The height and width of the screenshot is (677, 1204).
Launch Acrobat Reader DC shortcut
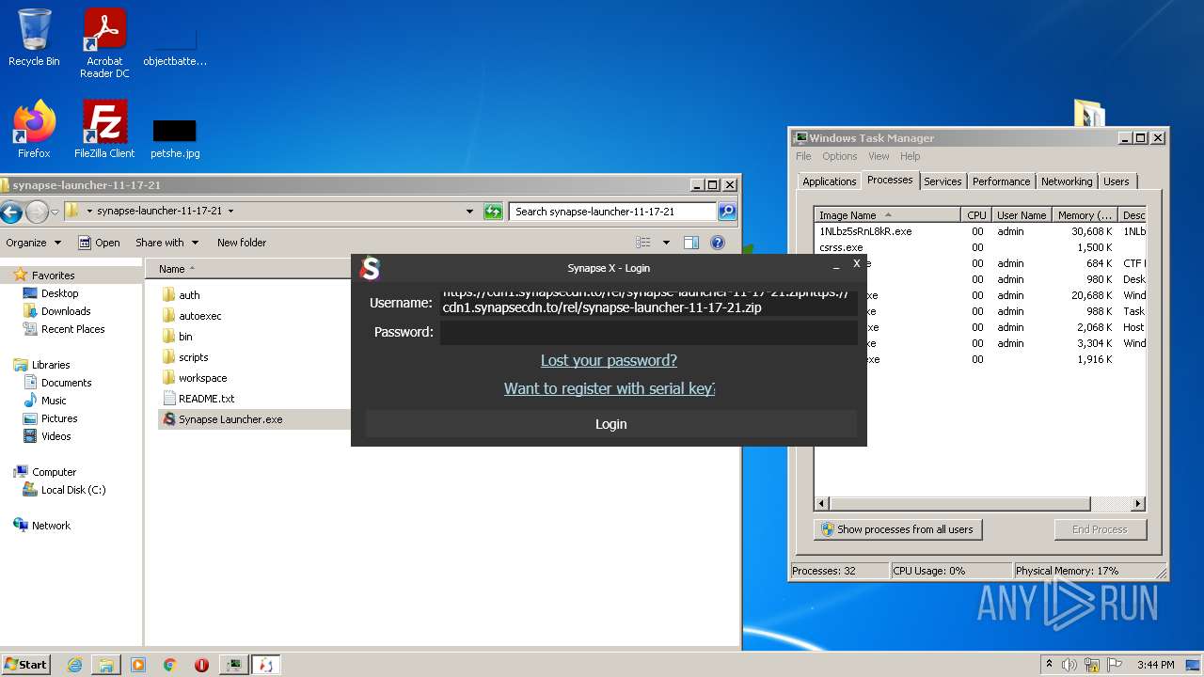104,43
